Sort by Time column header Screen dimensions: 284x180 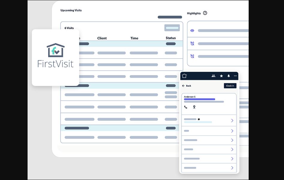[134, 38]
